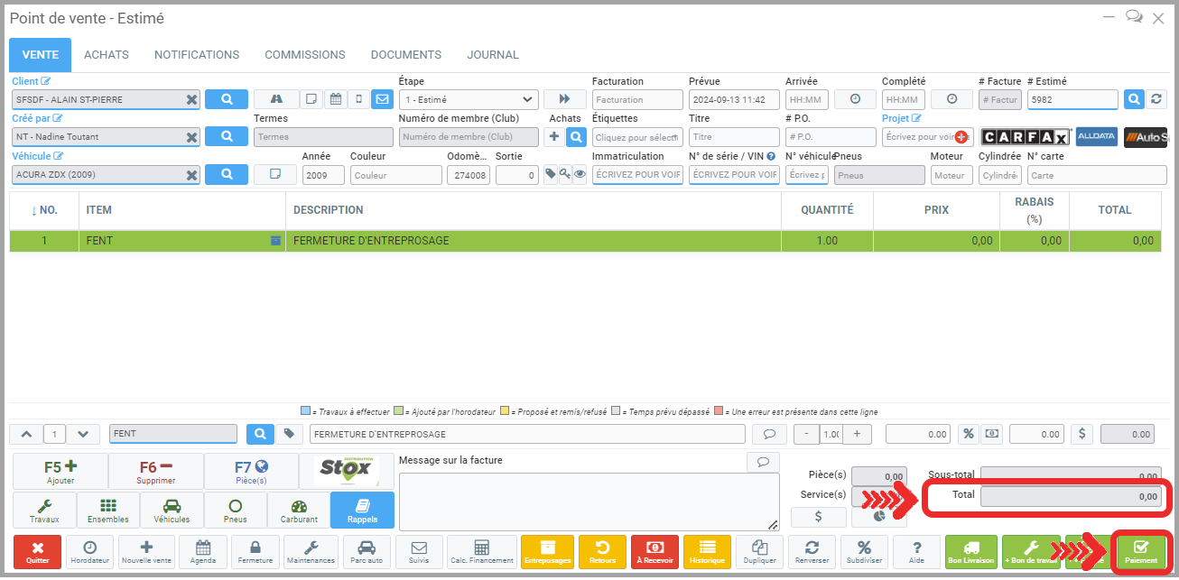Open the Pneus tire category

235,511
